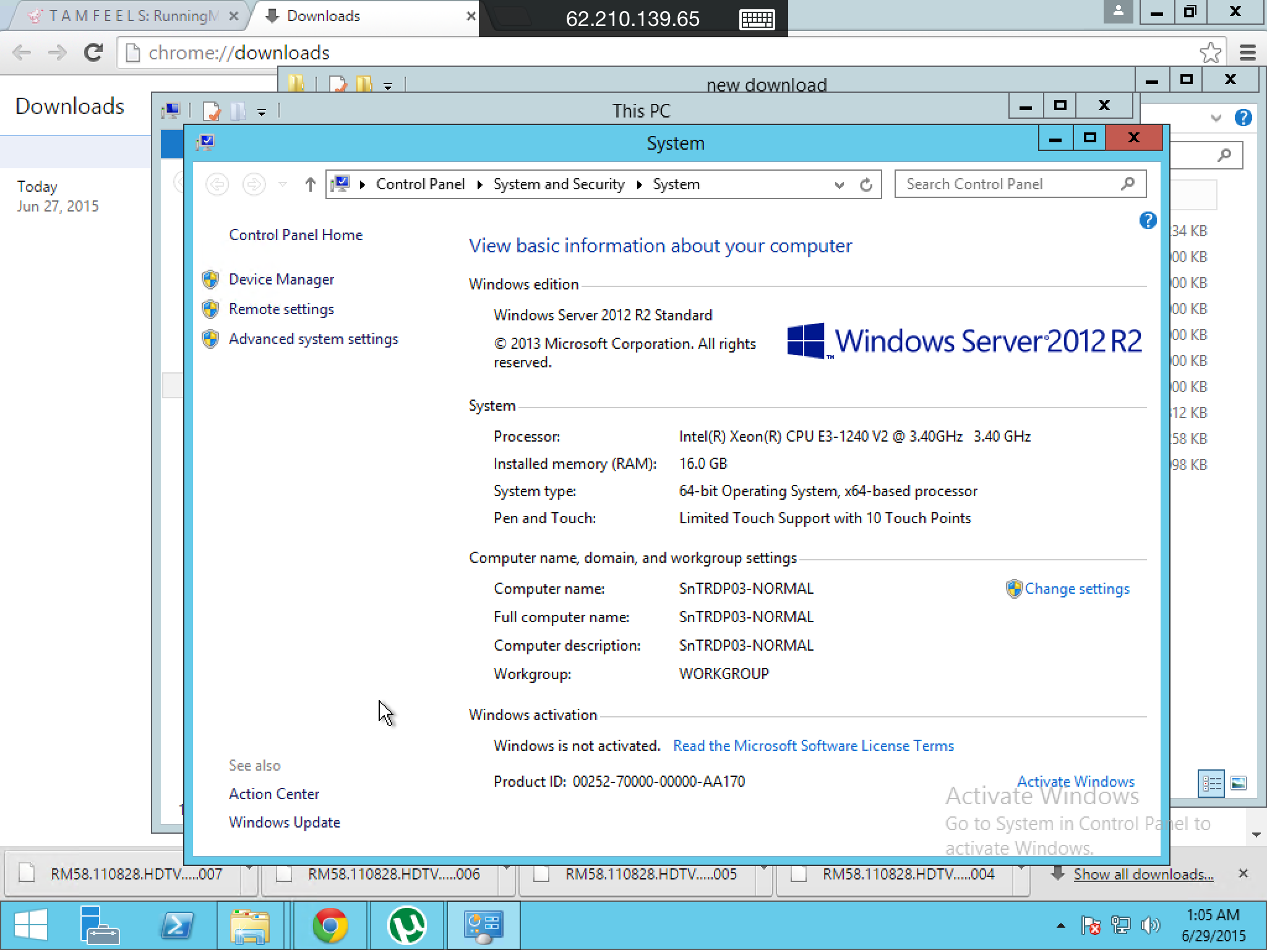
Task: Expand breadcrumb arrow after Control Panel
Action: (x=479, y=185)
